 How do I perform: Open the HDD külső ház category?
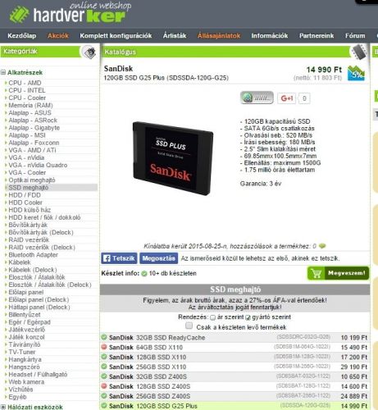(30, 210)
